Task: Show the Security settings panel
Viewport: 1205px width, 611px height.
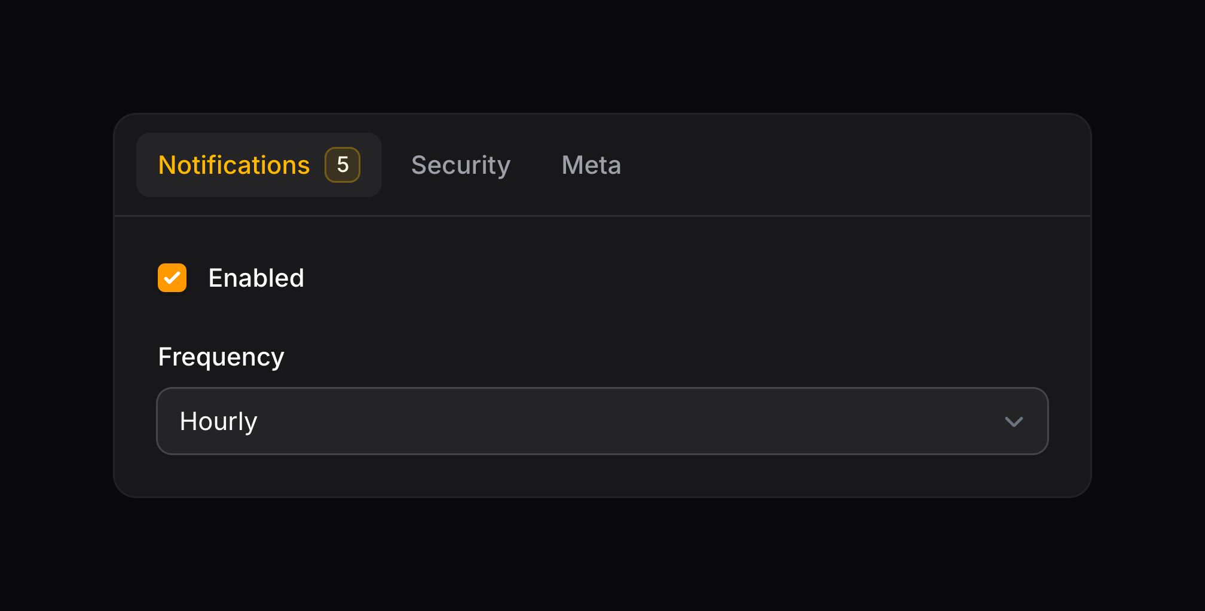Action: click(461, 165)
